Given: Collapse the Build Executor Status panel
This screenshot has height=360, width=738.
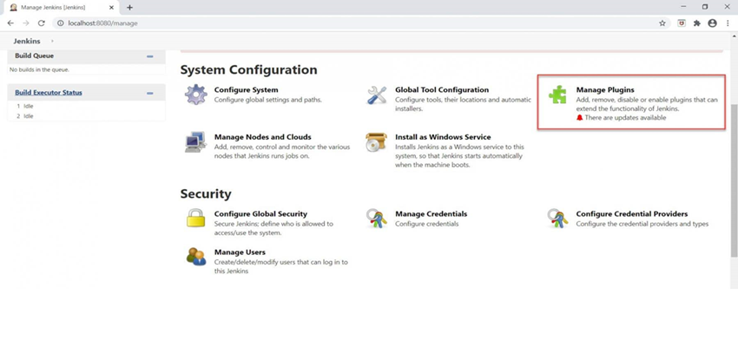Looking at the screenshot, I should click(x=149, y=93).
